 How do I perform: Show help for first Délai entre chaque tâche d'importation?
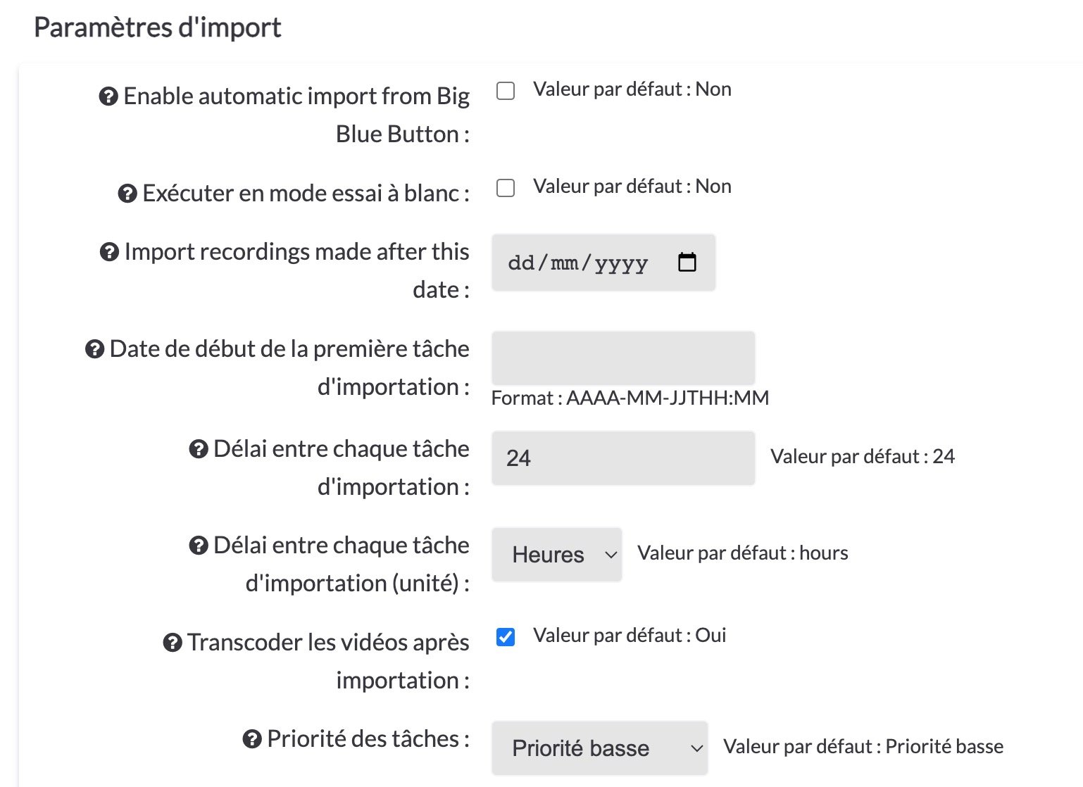pyautogui.click(x=199, y=449)
